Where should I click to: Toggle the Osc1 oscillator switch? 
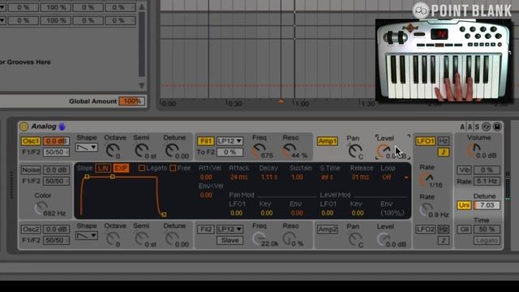point(31,141)
